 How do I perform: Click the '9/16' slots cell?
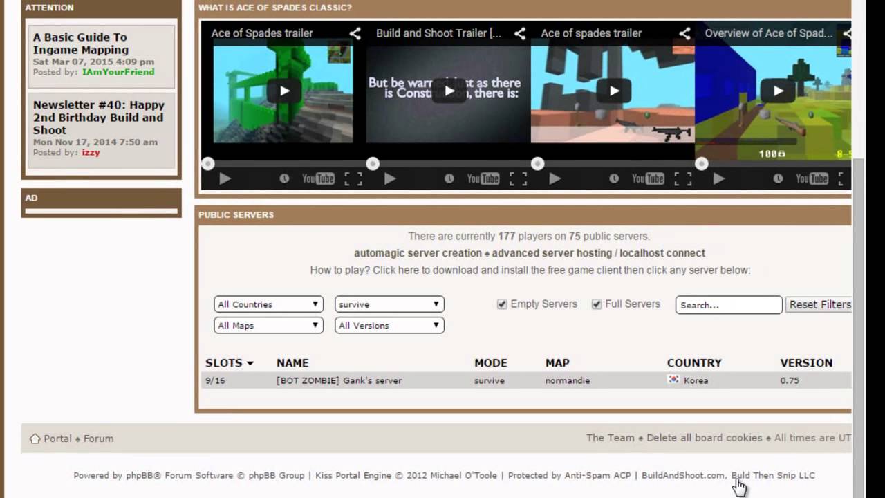tap(215, 380)
